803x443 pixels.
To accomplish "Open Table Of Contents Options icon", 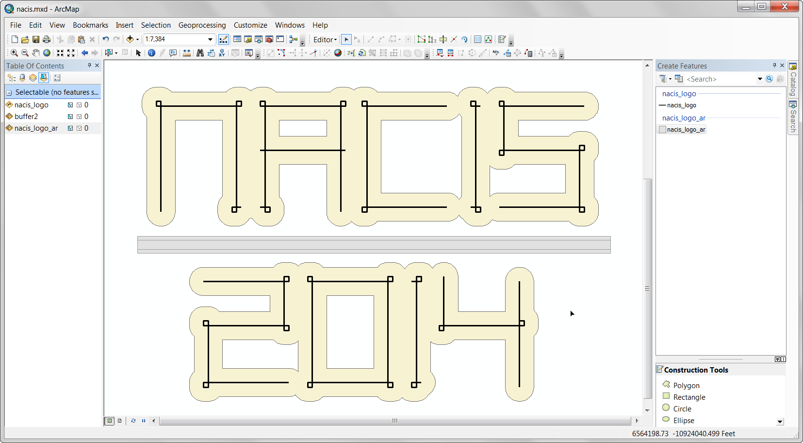I will tap(57, 78).
